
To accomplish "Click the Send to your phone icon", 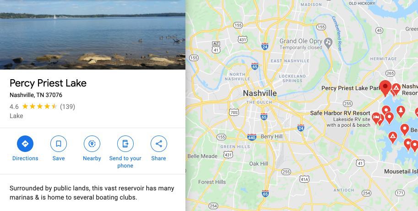I will coord(125,144).
